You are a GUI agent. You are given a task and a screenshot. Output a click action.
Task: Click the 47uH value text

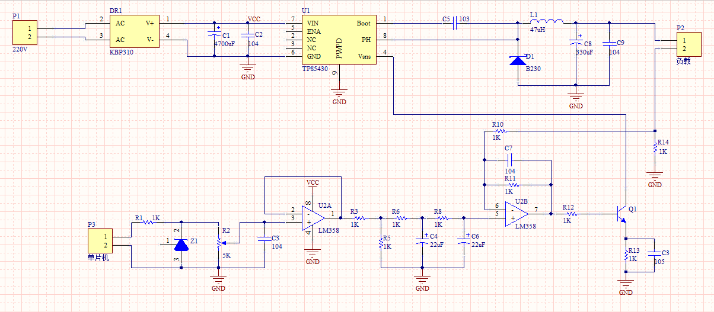(x=538, y=29)
